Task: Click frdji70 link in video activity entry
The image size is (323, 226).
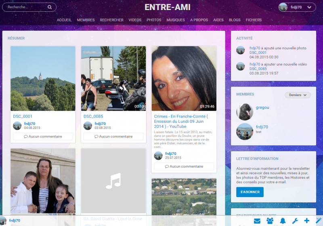Action: 255,64
